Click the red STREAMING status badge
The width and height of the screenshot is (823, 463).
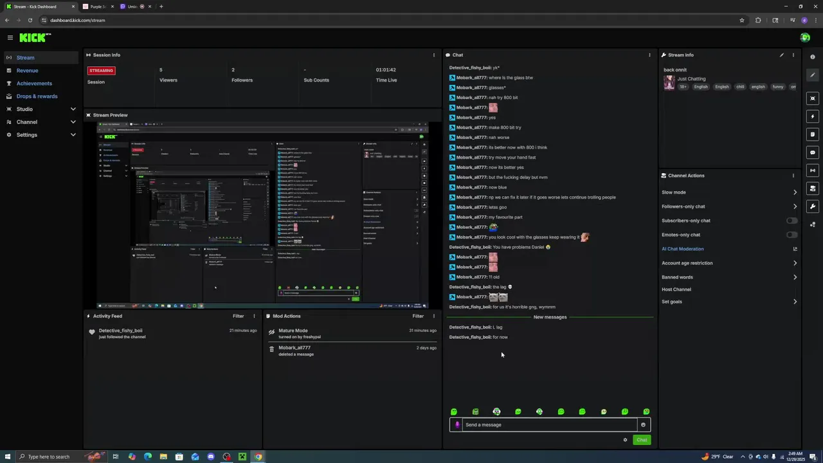click(101, 70)
